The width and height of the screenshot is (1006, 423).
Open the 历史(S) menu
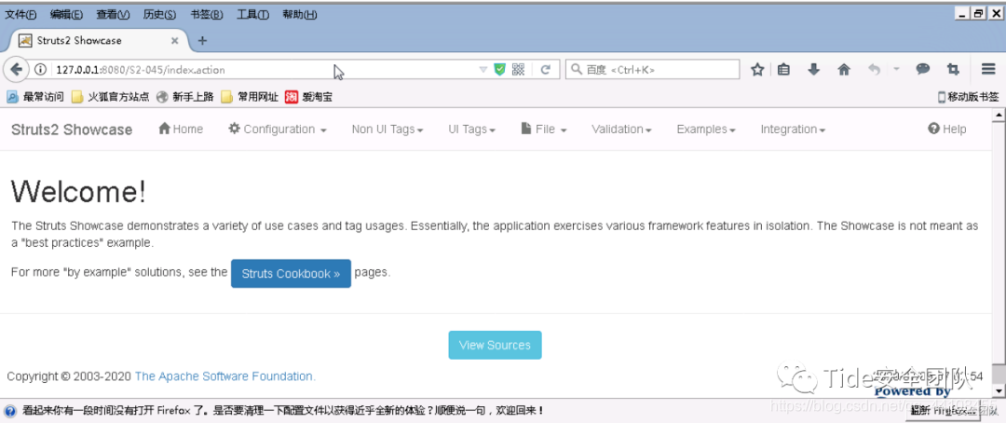pyautogui.click(x=160, y=14)
